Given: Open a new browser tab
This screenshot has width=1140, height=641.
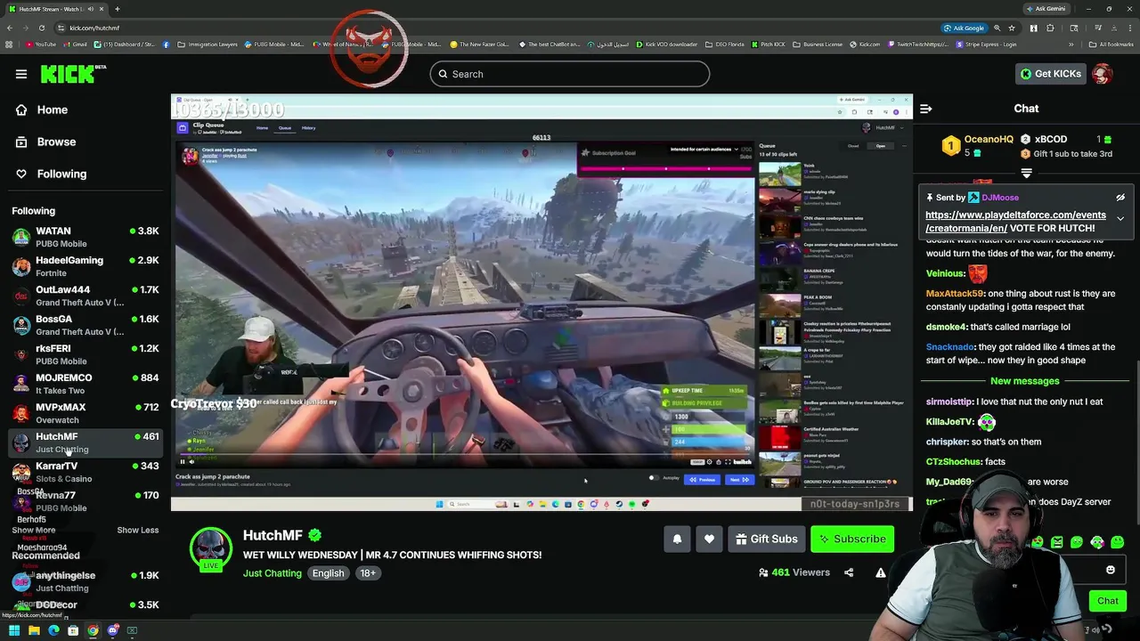Looking at the screenshot, I should [117, 9].
